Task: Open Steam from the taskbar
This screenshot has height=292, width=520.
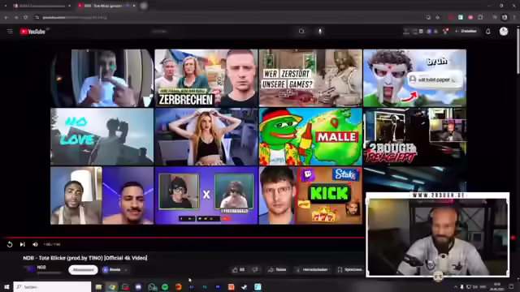Action: 245,287
